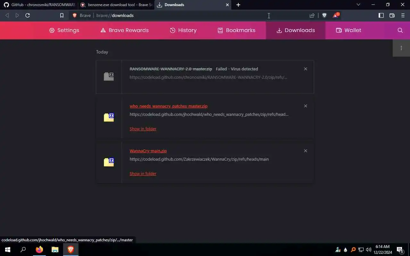Open a new browser tab with plus button
The width and height of the screenshot is (410, 256).
pyautogui.click(x=238, y=5)
